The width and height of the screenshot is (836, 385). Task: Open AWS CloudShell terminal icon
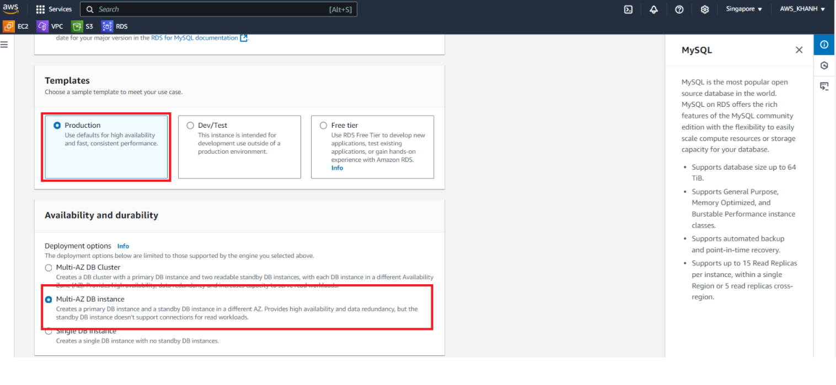[x=628, y=9]
